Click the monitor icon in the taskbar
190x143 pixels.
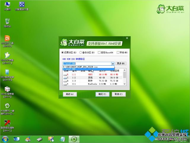click(17, 139)
